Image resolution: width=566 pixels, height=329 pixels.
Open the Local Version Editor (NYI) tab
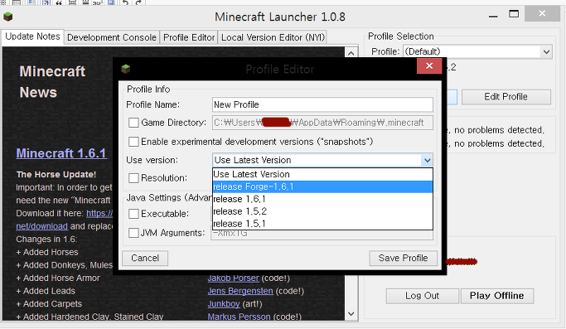(x=273, y=37)
